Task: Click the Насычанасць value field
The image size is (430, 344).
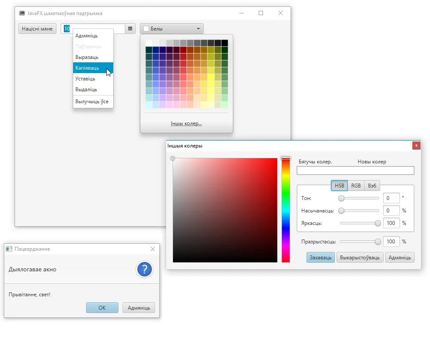Action: [x=391, y=211]
